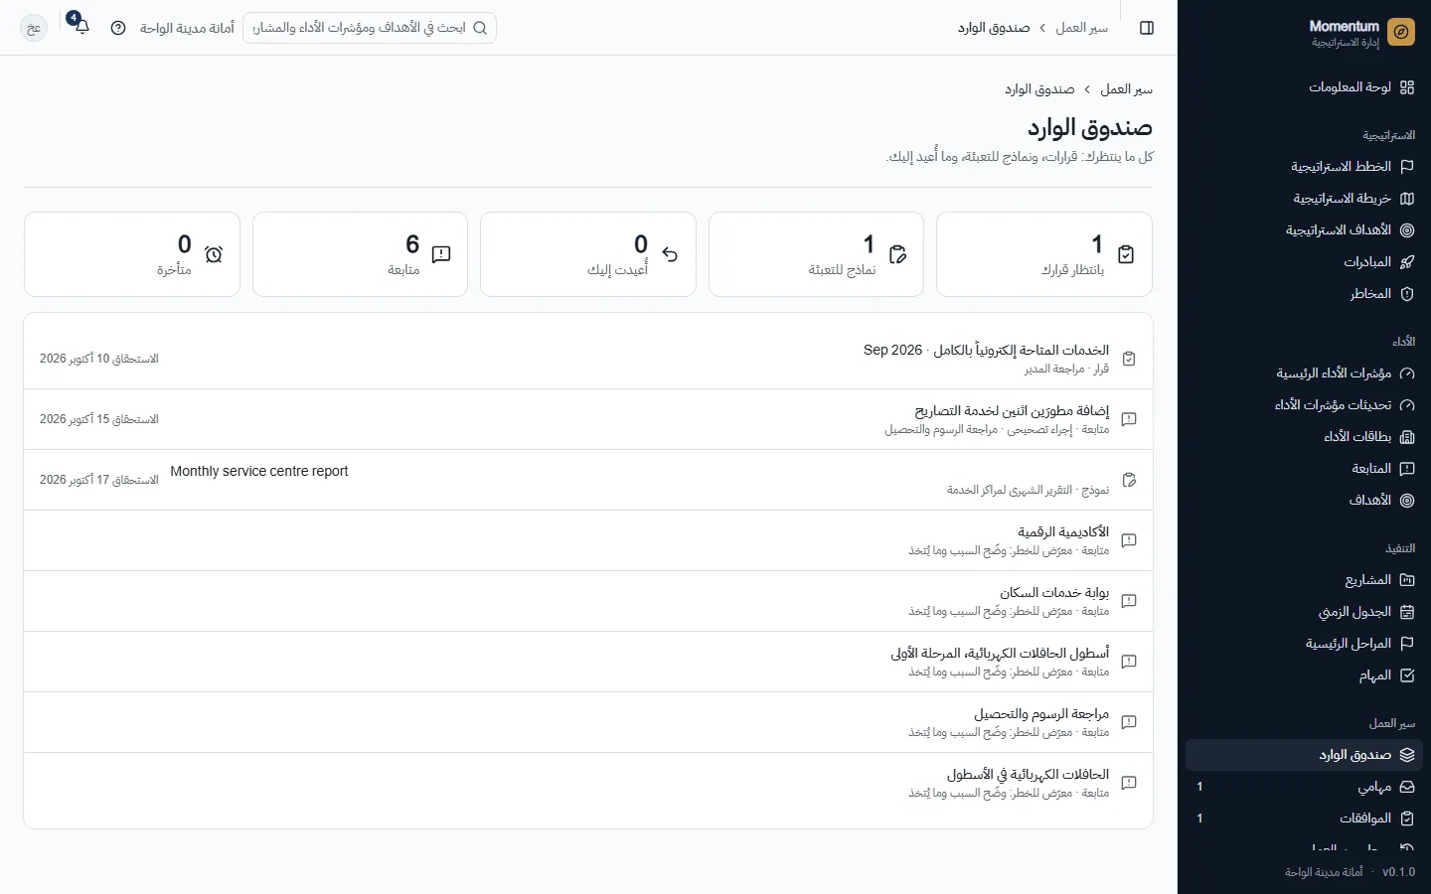Click the map icon beside خريطة الاستراتيجية
Image resolution: width=1431 pixels, height=894 pixels.
coord(1407,199)
